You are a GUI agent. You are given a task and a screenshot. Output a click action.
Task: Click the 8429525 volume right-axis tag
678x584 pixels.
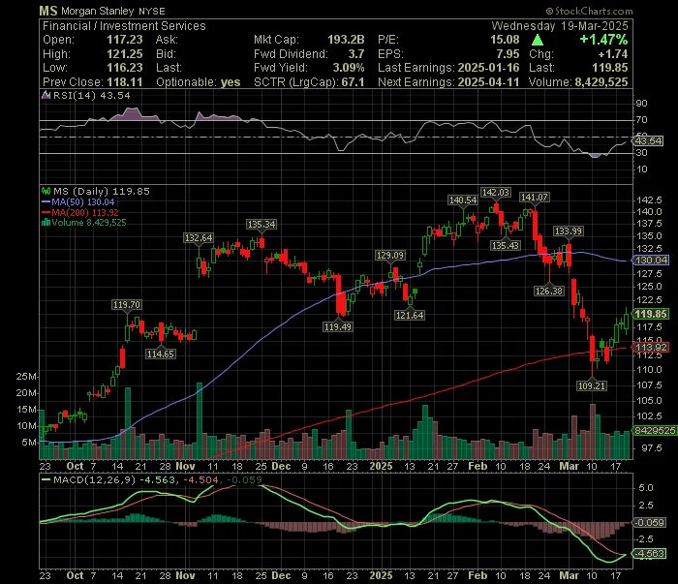pos(655,431)
